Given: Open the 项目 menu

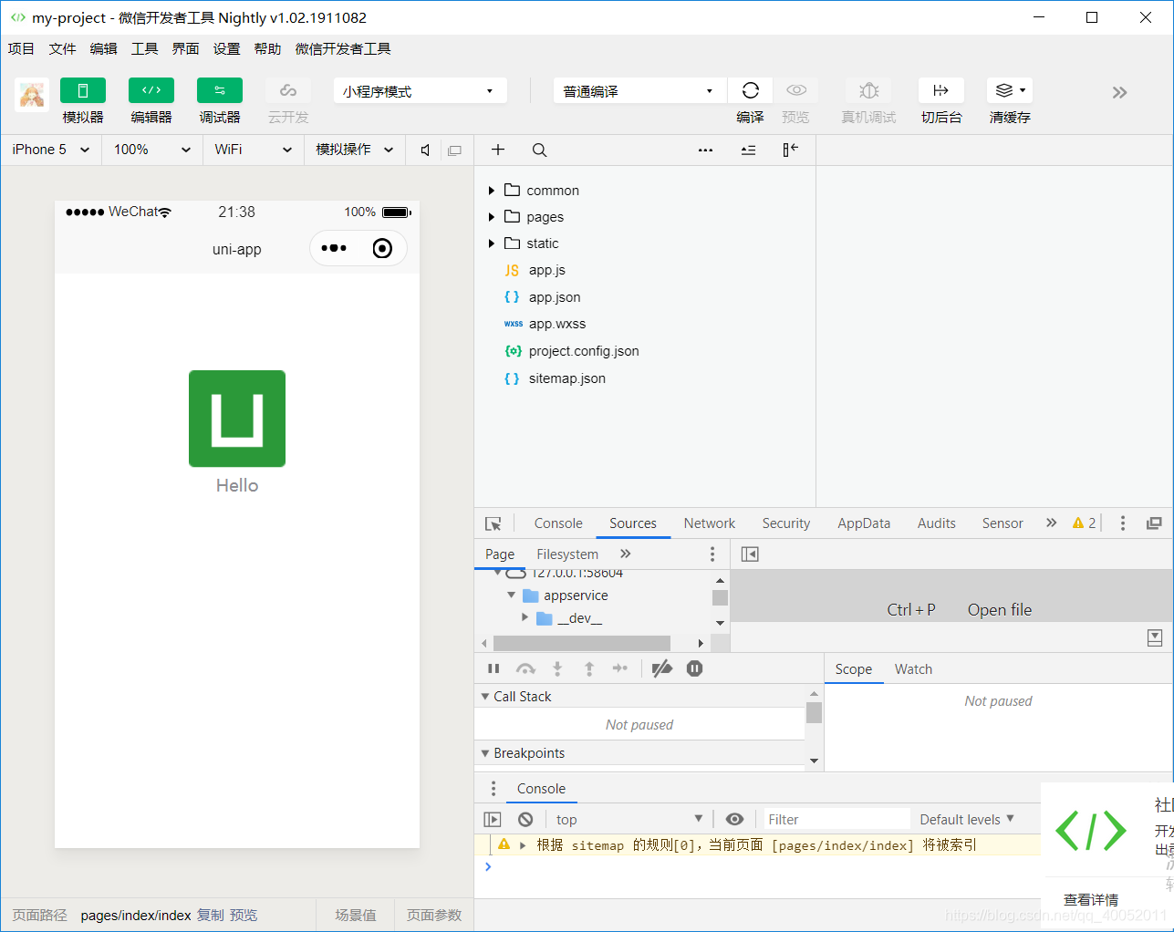Looking at the screenshot, I should coord(21,49).
